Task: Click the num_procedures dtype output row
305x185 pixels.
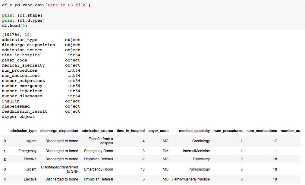Action: [41, 71]
